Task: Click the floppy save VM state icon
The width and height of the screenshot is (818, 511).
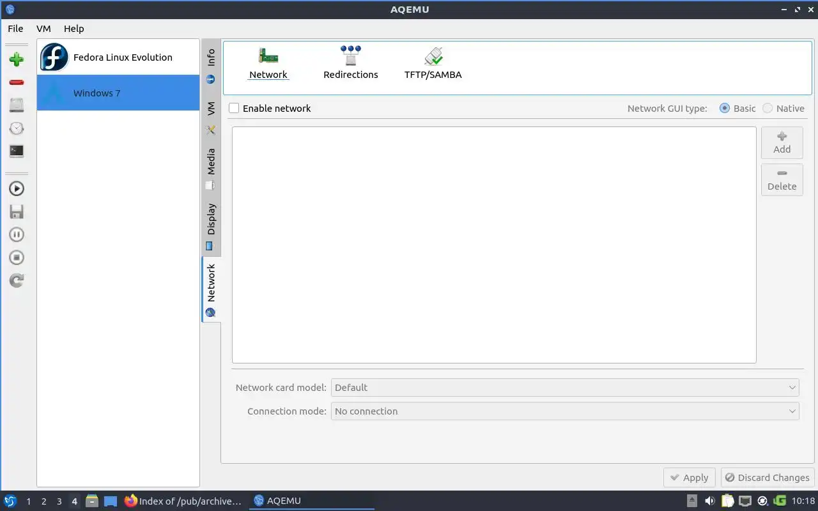Action: pyautogui.click(x=17, y=211)
